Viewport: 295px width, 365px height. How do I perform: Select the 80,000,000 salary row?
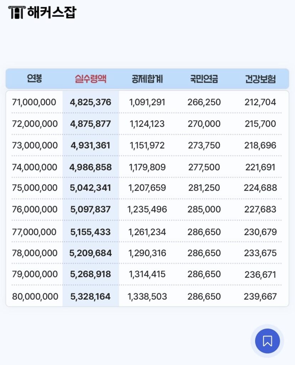click(35, 297)
